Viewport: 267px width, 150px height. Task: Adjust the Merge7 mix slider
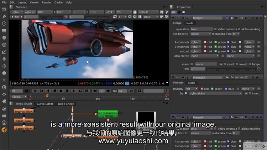tap(231, 69)
